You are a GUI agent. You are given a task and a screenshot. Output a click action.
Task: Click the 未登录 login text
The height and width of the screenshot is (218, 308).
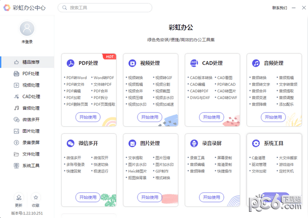pyautogui.click(x=27, y=42)
